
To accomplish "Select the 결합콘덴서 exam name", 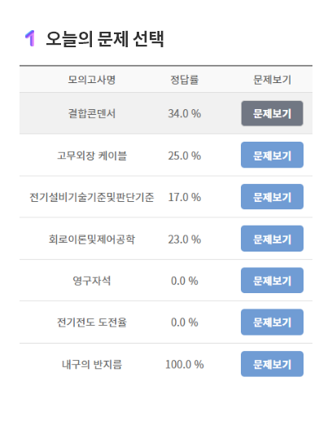I will pos(92,113).
